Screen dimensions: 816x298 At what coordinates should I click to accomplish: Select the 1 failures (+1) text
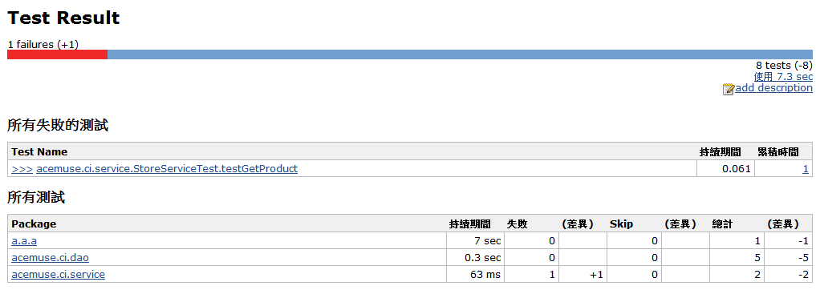coord(43,45)
